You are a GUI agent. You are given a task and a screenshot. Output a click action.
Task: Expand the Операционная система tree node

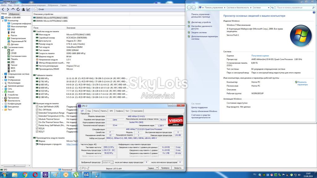pos(2,74)
